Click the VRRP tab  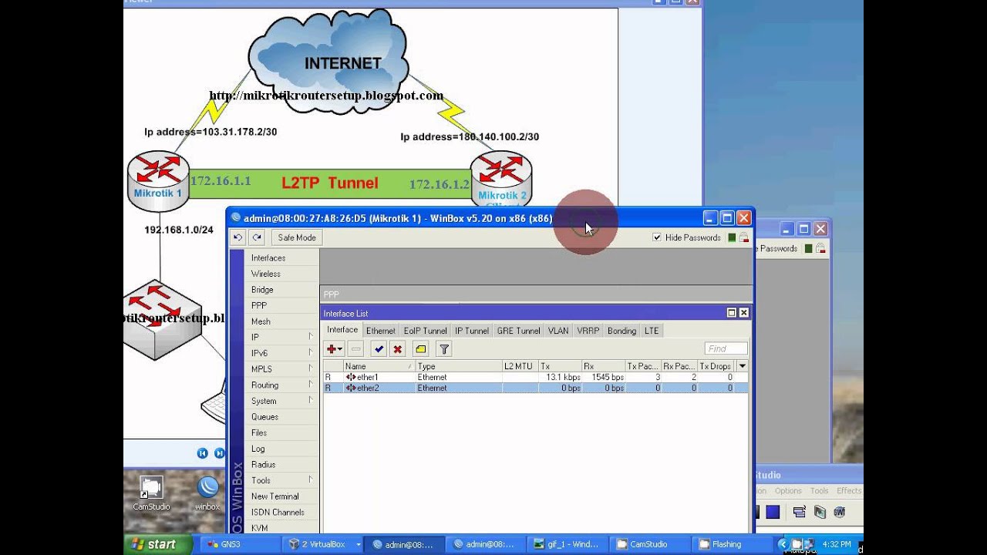[588, 331]
